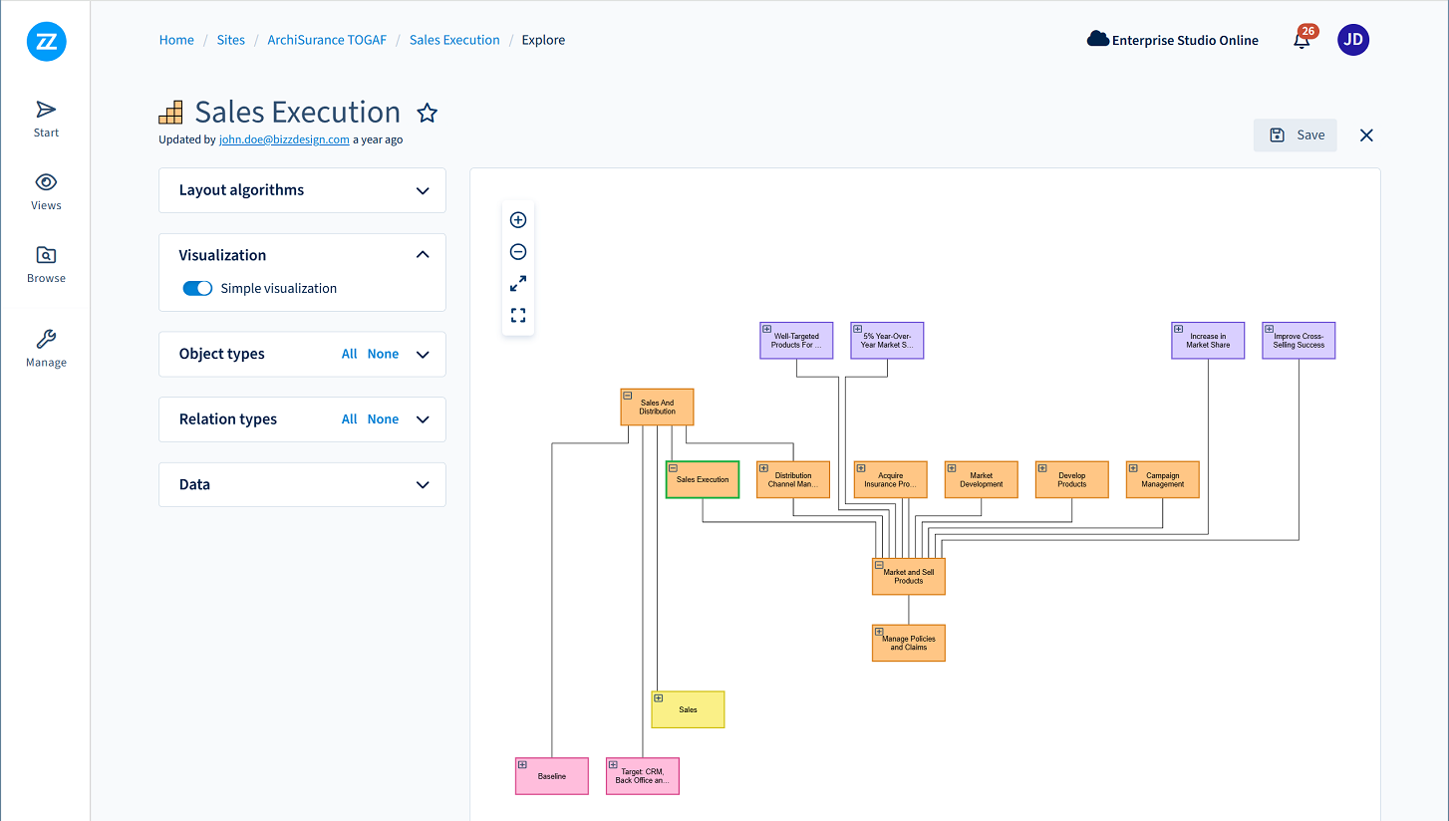Expand the Baseline node plus box
The height and width of the screenshot is (821, 1449).
[x=522, y=765]
